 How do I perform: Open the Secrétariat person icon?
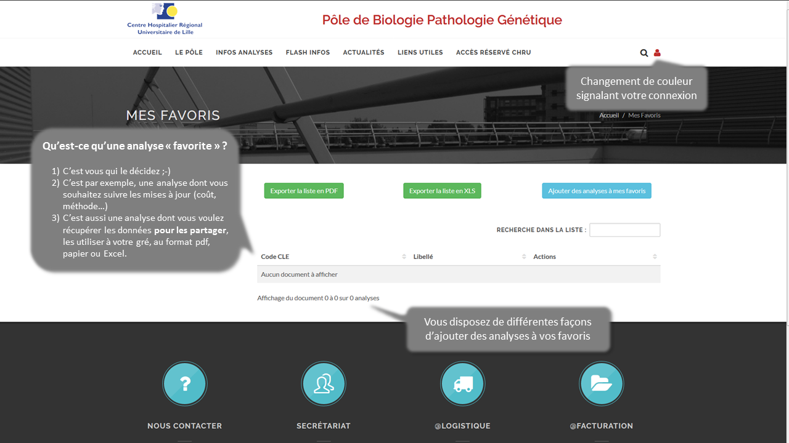coord(324,383)
